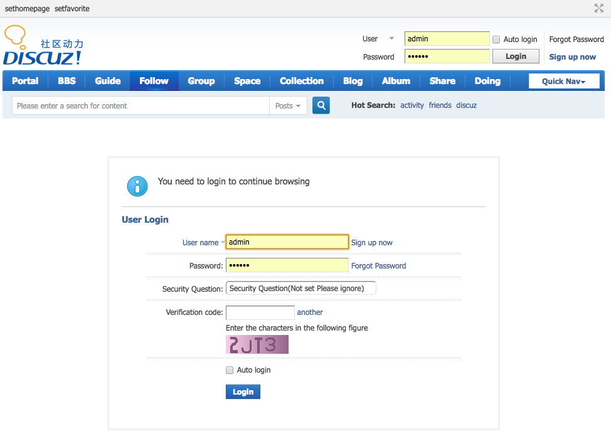611x441 pixels.
Task: Click Forgot Password link in header
Action: pos(576,40)
